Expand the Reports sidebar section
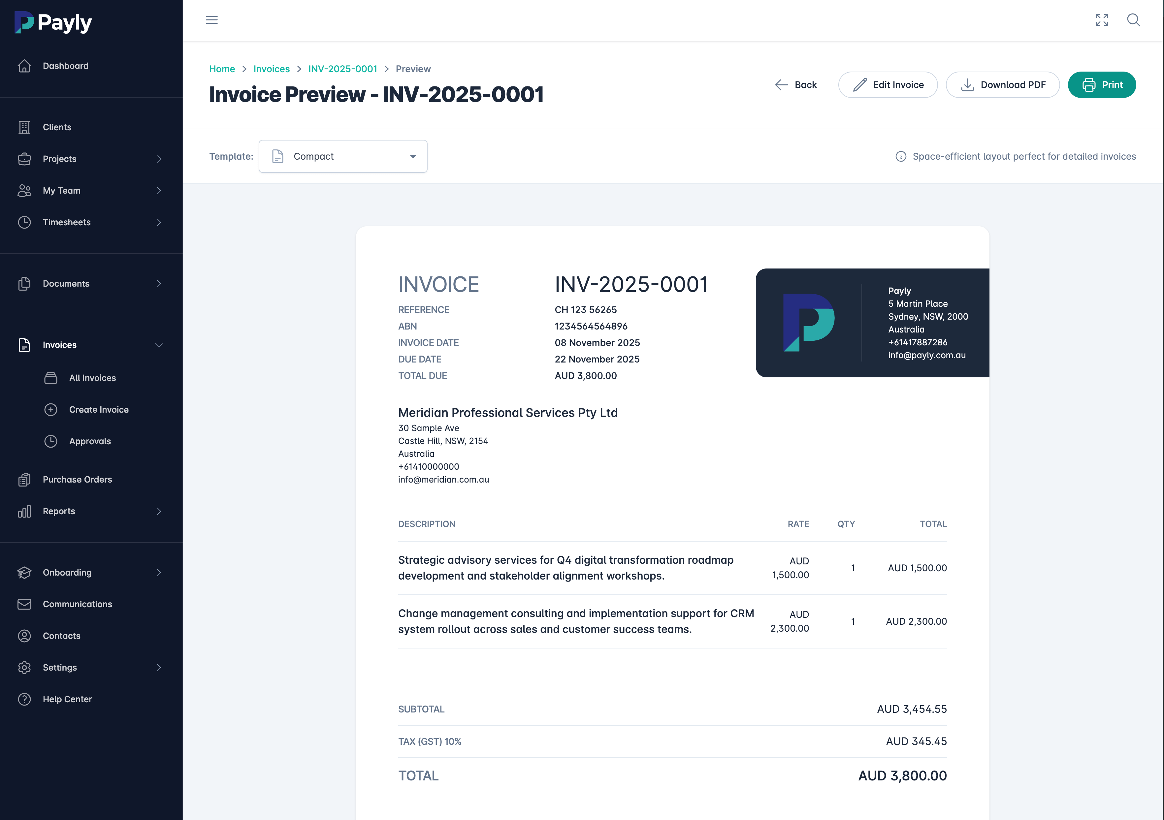Viewport: 1164px width, 820px height. [x=159, y=511]
